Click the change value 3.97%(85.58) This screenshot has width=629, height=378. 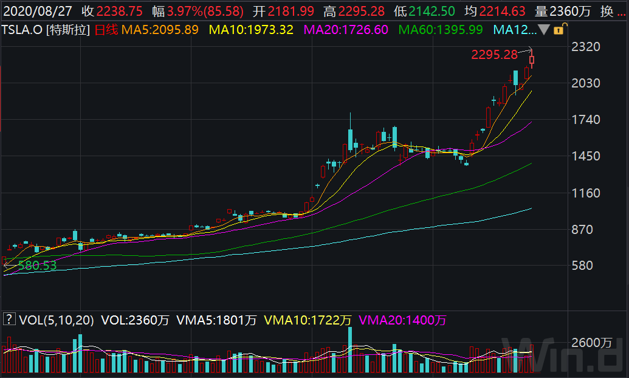[205, 11]
